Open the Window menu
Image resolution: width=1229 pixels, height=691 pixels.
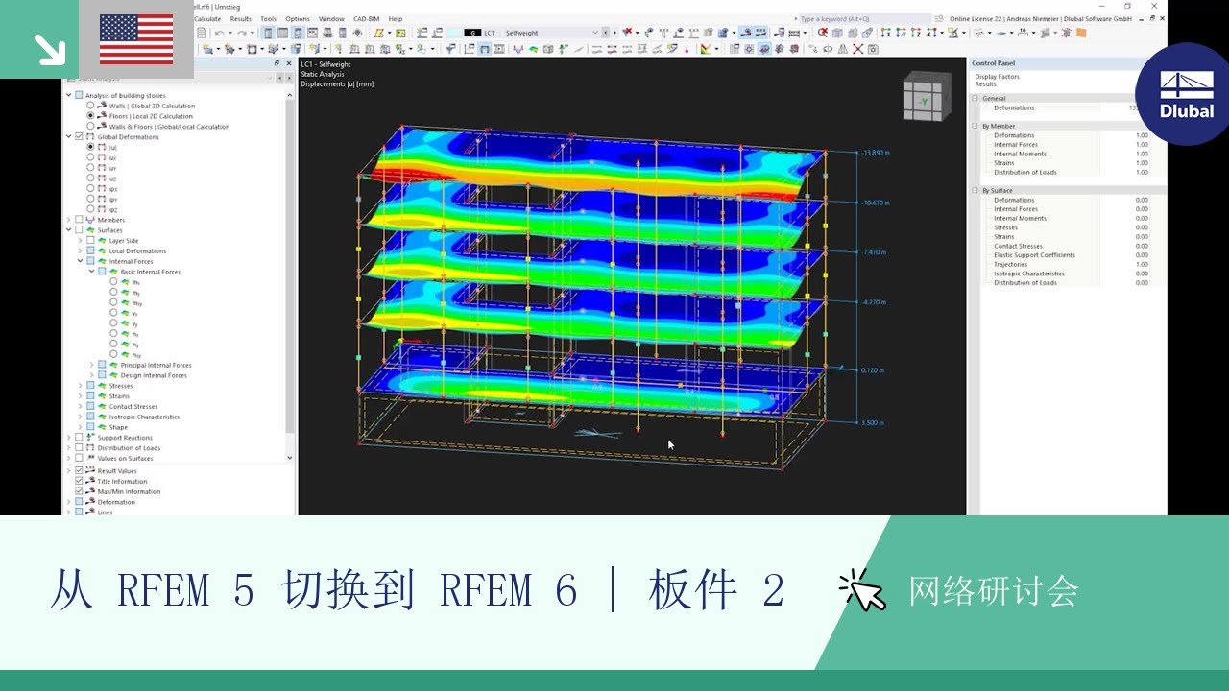coord(331,18)
